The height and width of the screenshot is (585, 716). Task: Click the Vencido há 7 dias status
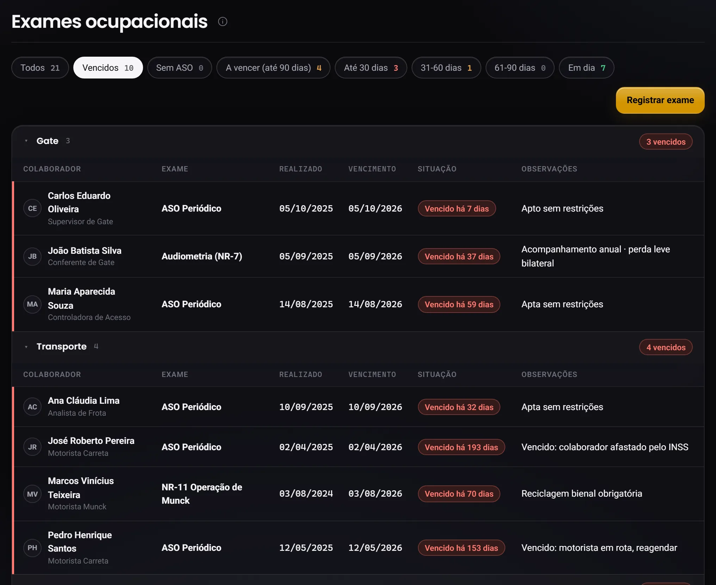pyautogui.click(x=457, y=209)
